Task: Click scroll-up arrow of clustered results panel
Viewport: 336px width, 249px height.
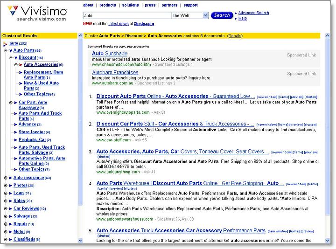Action: coord(80,36)
